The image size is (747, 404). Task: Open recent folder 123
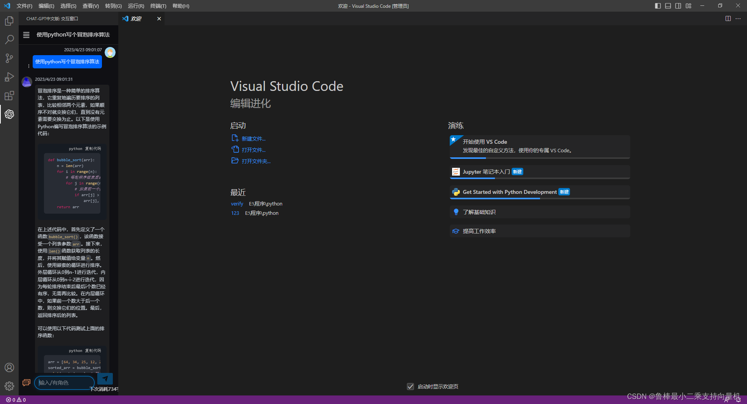(235, 213)
